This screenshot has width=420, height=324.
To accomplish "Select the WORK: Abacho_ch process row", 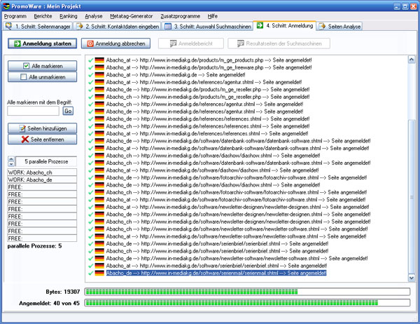I will (x=42, y=173).
